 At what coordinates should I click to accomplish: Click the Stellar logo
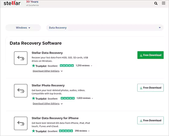12,3
